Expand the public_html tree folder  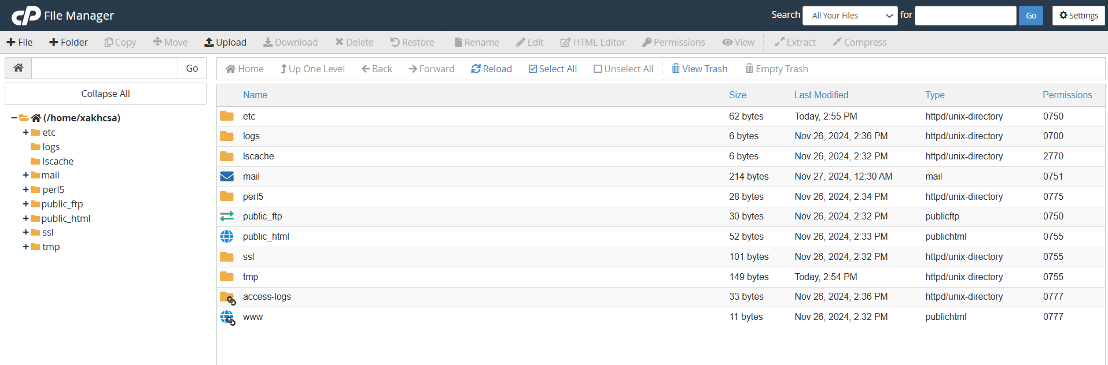tap(25, 218)
